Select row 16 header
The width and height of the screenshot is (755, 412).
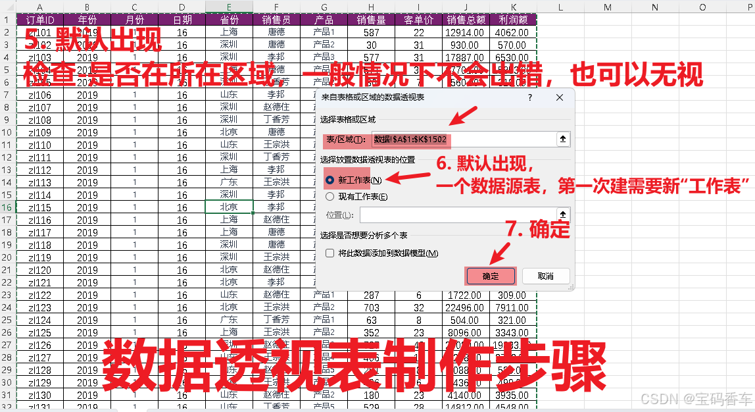click(x=7, y=207)
